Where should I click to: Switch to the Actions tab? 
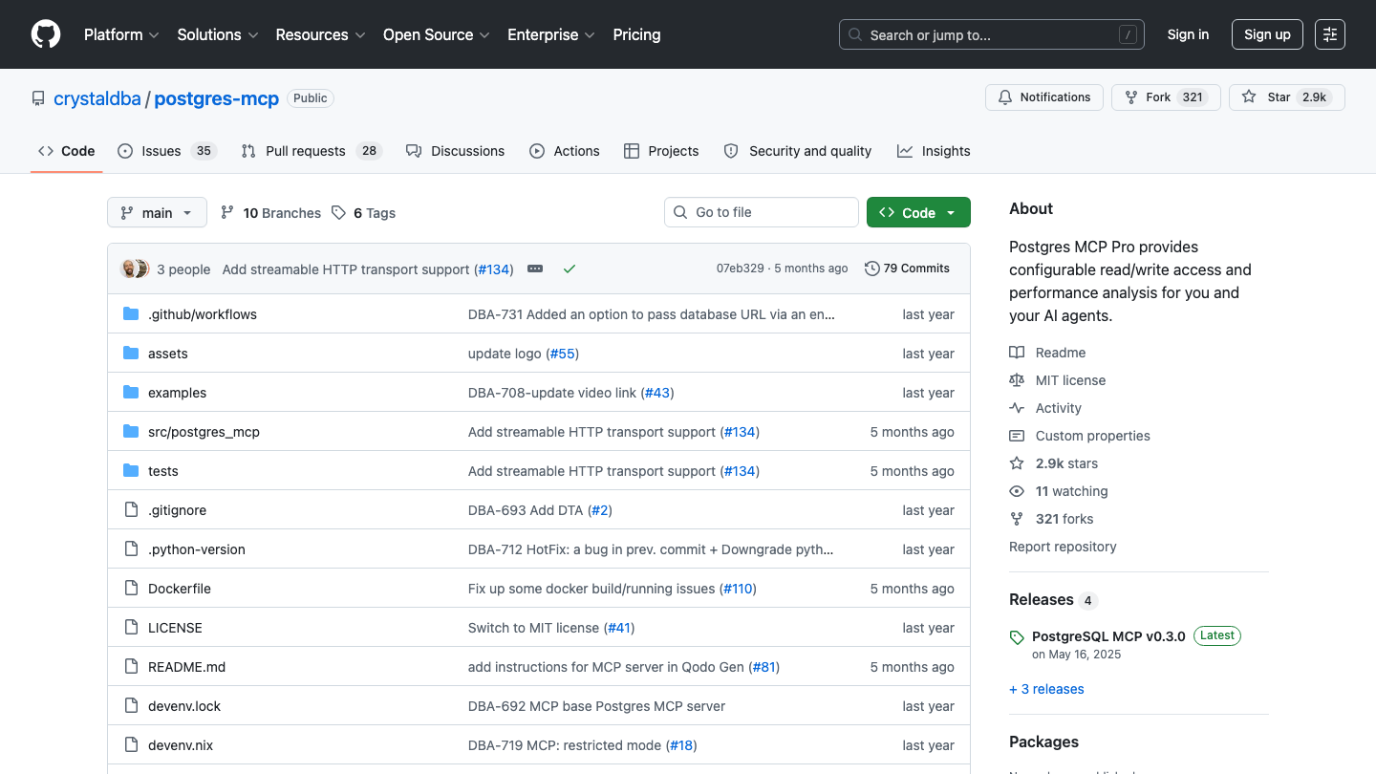tap(565, 151)
